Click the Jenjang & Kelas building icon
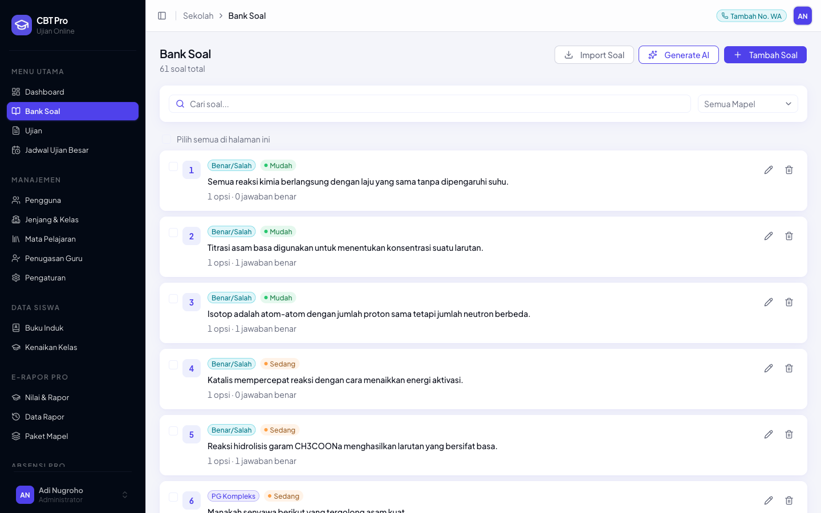This screenshot has width=821, height=513. click(x=16, y=219)
